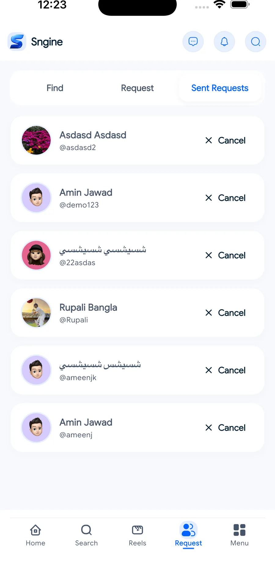Open the messages chat bubble icon
Viewport: 275px width, 565px height.
click(193, 42)
